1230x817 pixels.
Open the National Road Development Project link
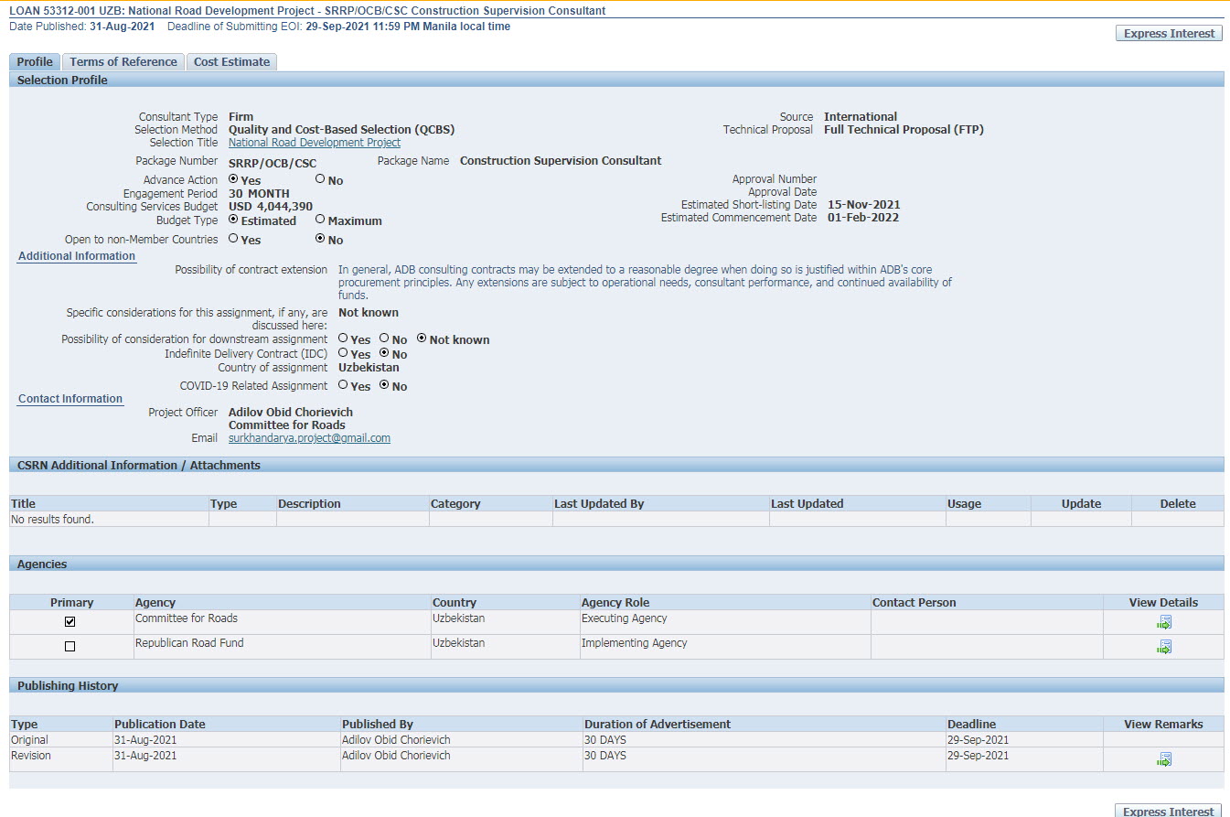(x=314, y=143)
